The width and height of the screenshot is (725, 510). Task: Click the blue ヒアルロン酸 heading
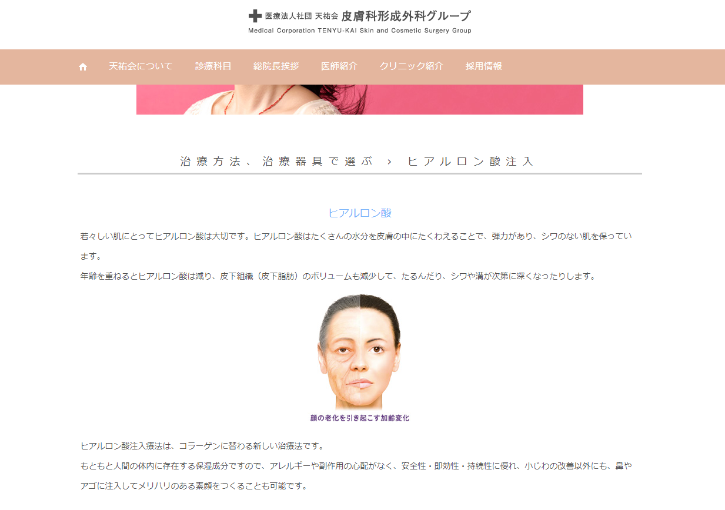coord(360,213)
